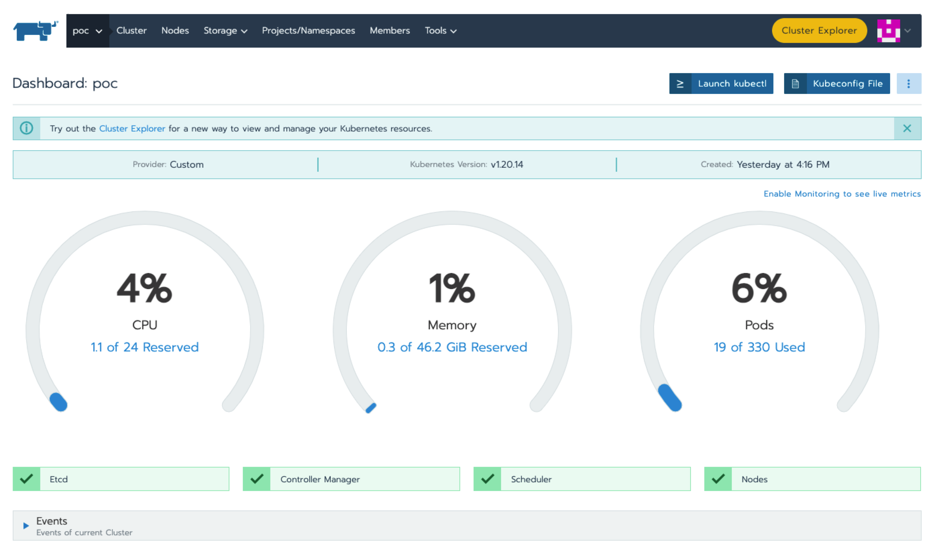Open the Tools dropdown menu
The image size is (927, 546).
(440, 31)
